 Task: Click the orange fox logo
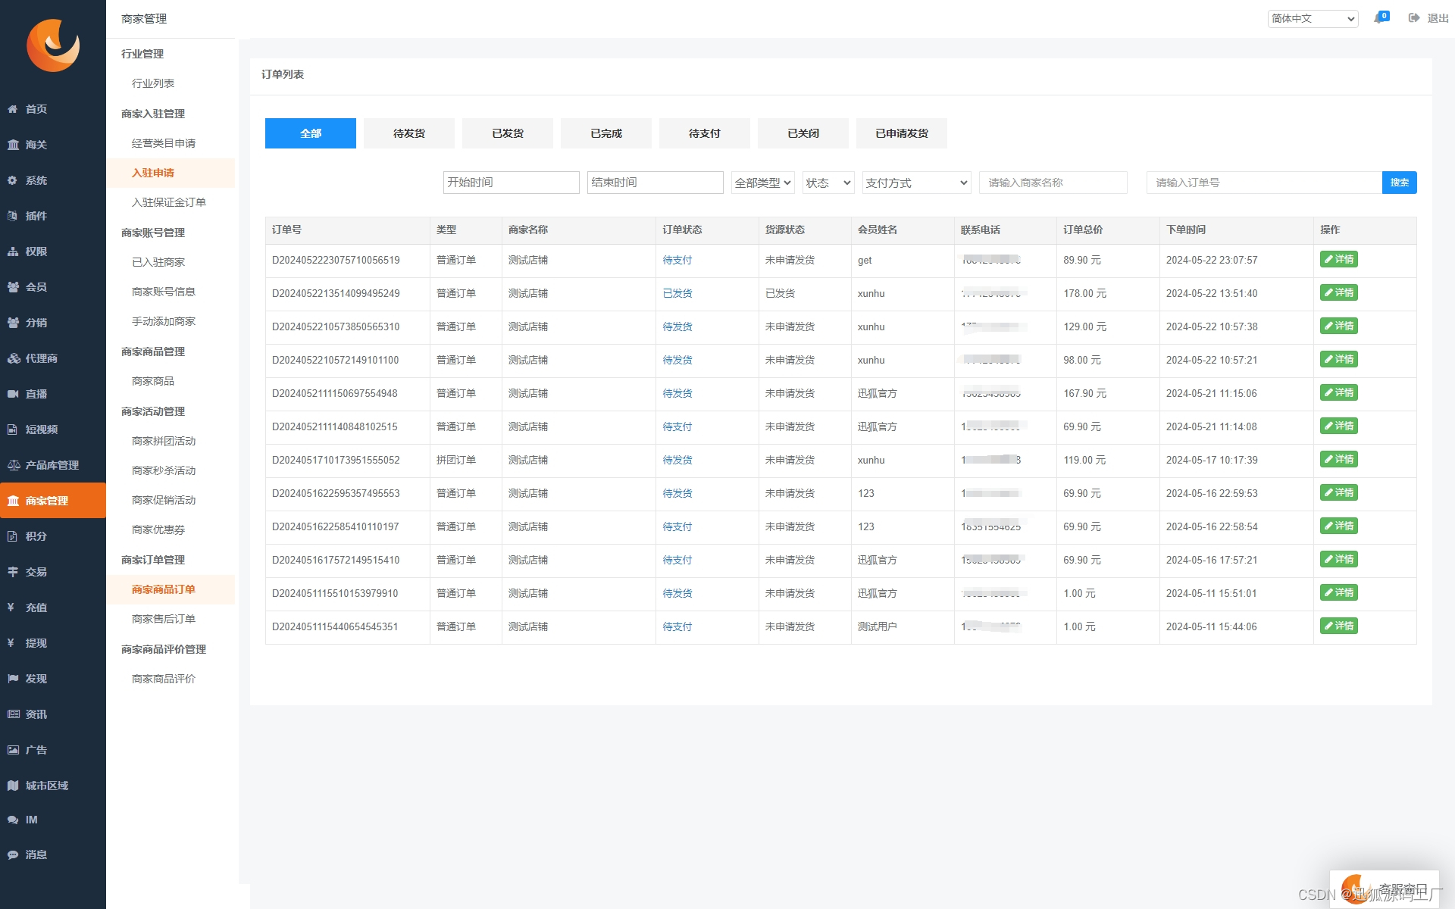click(53, 45)
